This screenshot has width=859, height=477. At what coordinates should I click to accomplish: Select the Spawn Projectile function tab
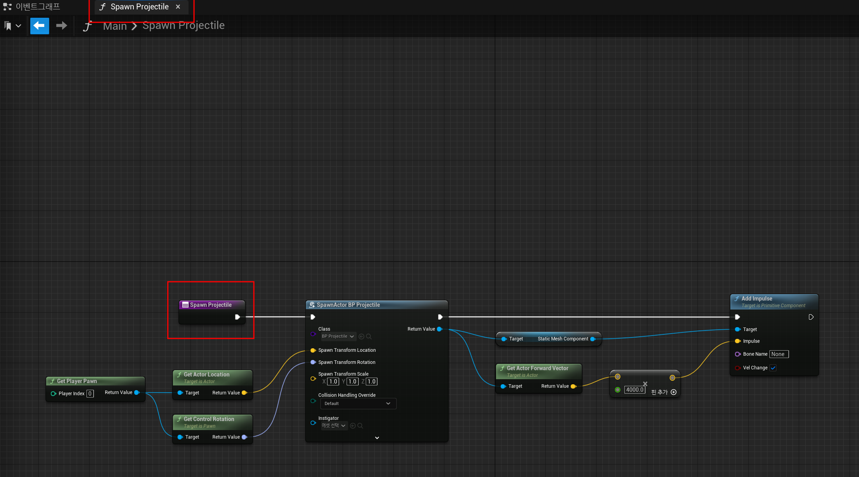[139, 7]
